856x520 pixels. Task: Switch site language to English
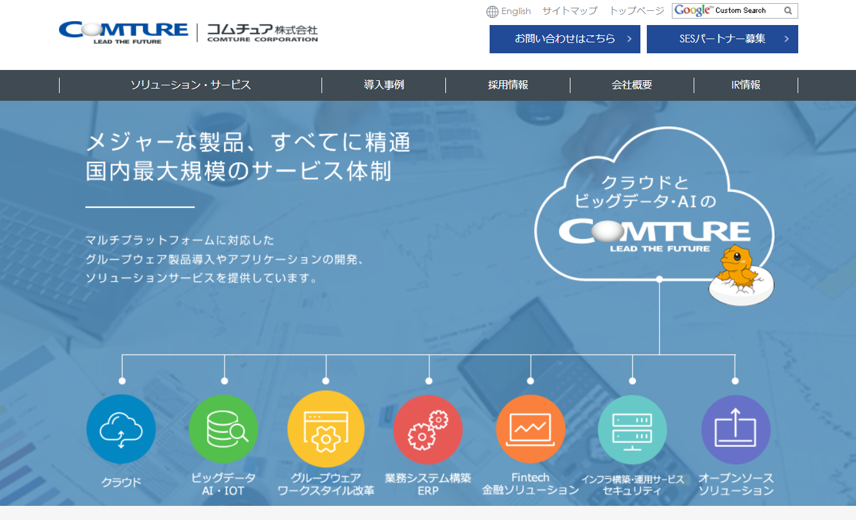[x=516, y=11]
